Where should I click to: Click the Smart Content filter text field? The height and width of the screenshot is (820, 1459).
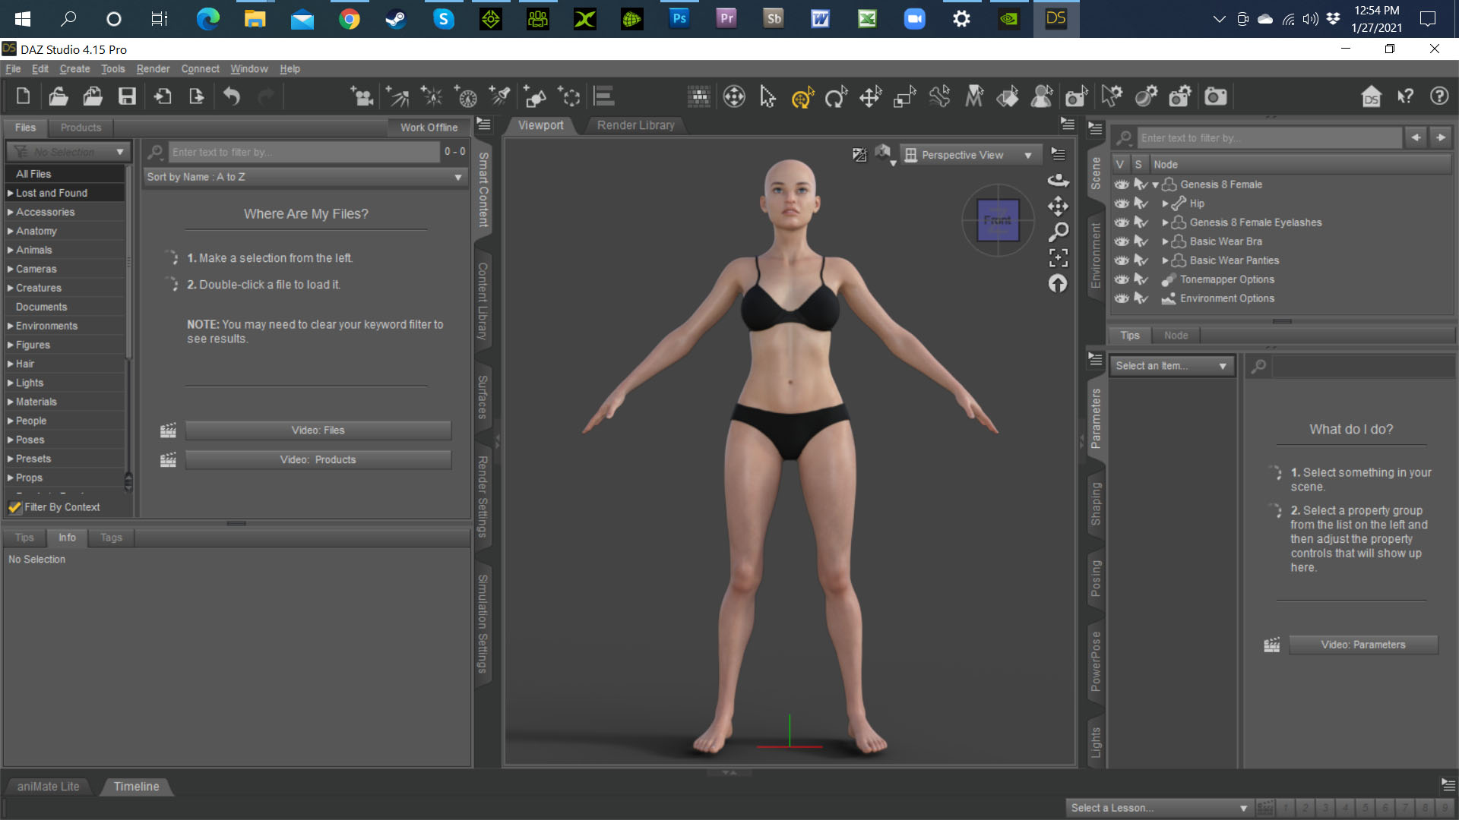304,152
